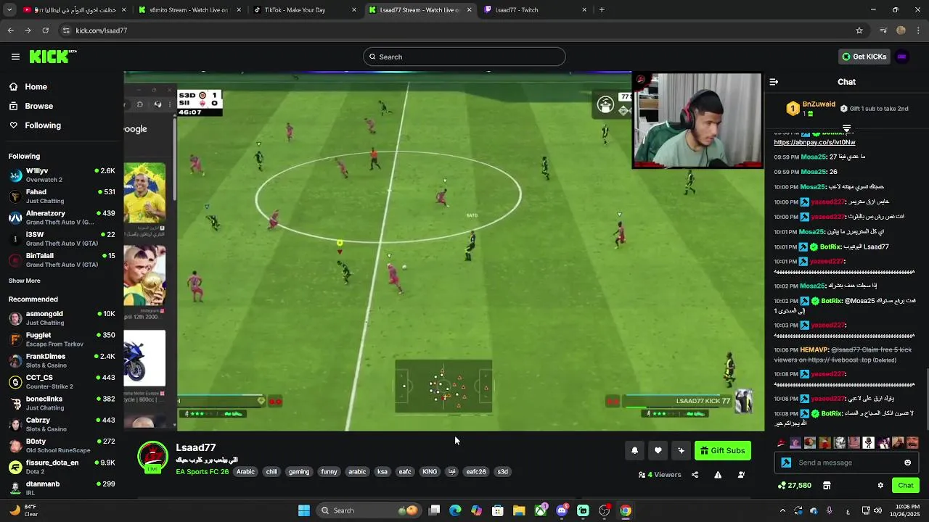The height and width of the screenshot is (522, 929).
Task: Click the Send a message field
Action: click(x=846, y=463)
